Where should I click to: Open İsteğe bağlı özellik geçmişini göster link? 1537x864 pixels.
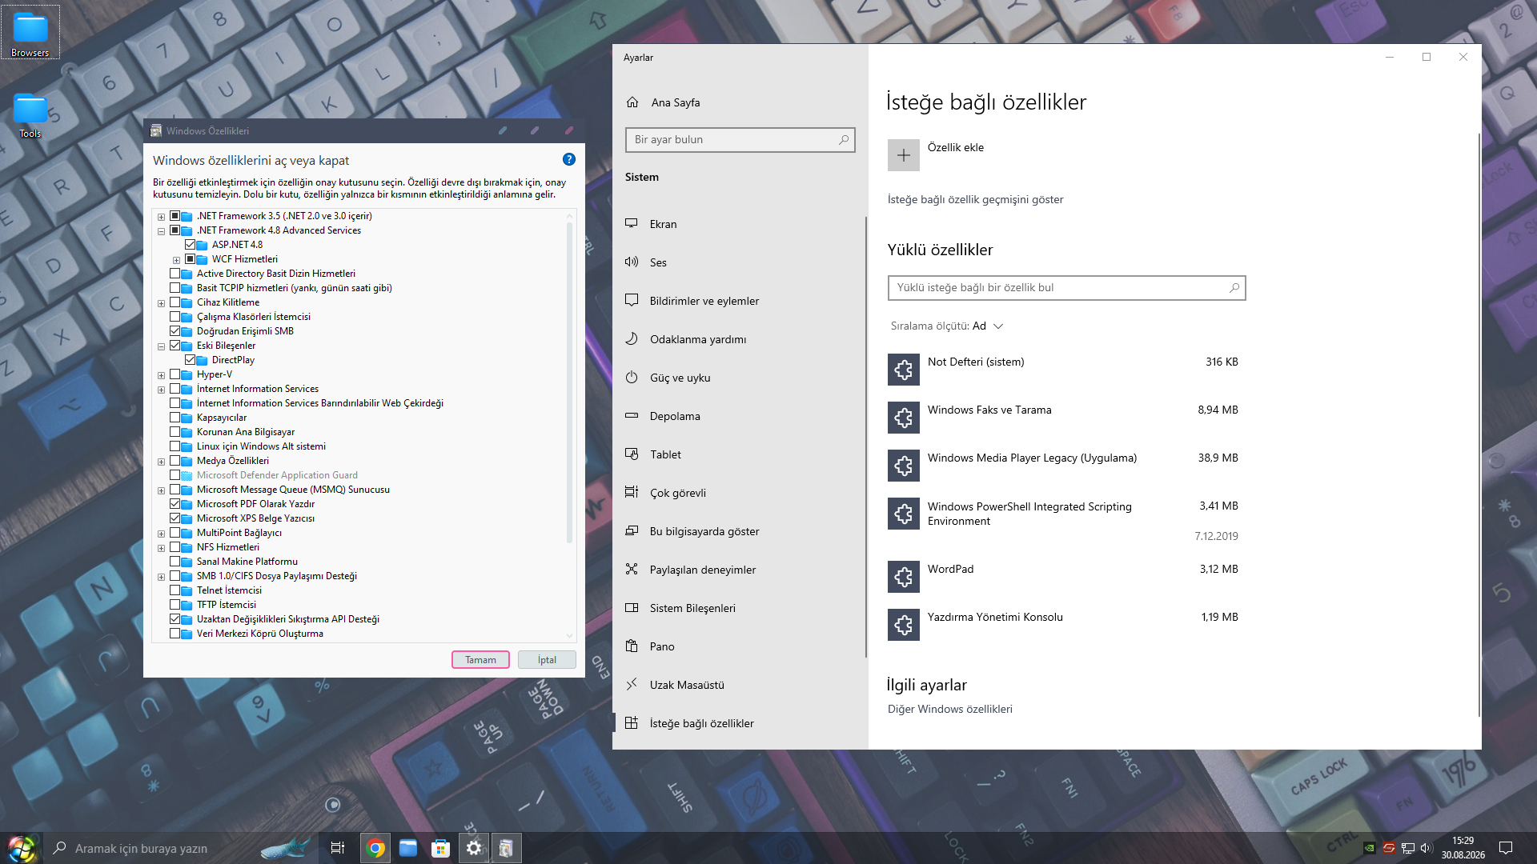(975, 199)
